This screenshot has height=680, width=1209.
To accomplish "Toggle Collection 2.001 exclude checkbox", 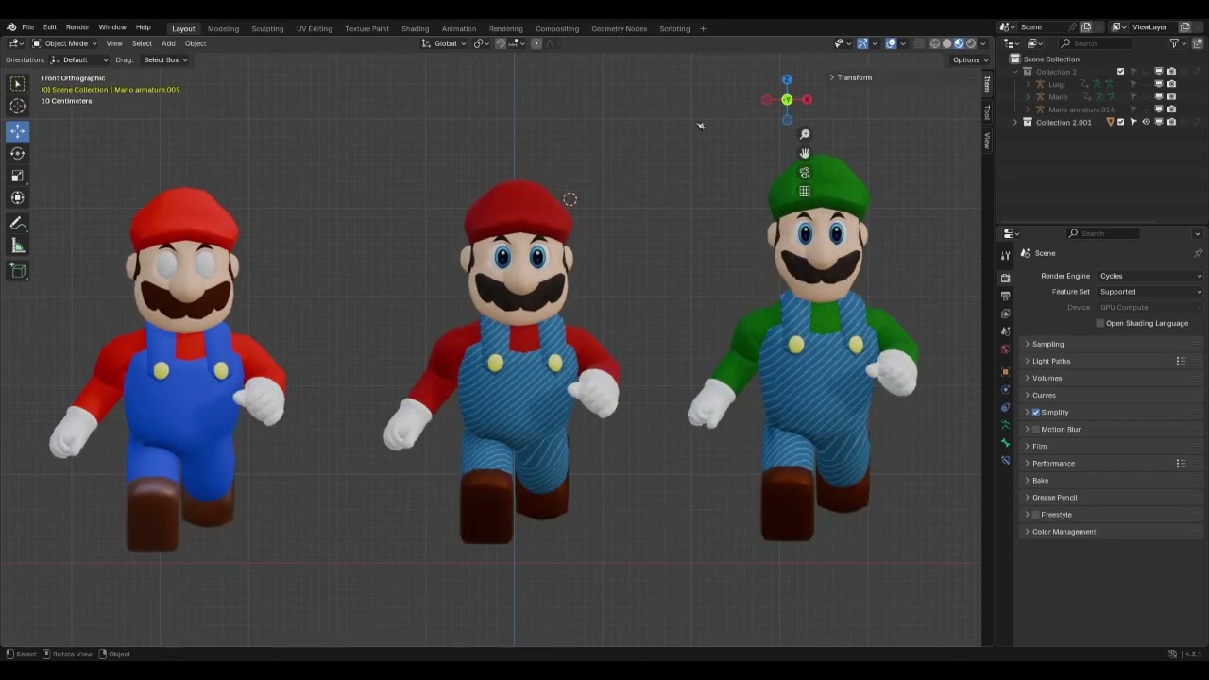I will (x=1121, y=122).
